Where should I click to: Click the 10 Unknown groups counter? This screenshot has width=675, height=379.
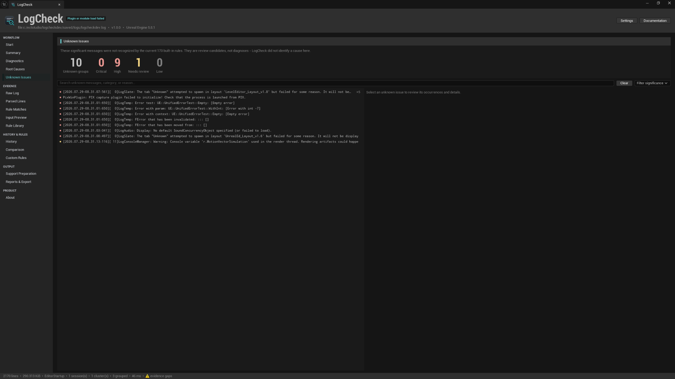click(x=76, y=65)
